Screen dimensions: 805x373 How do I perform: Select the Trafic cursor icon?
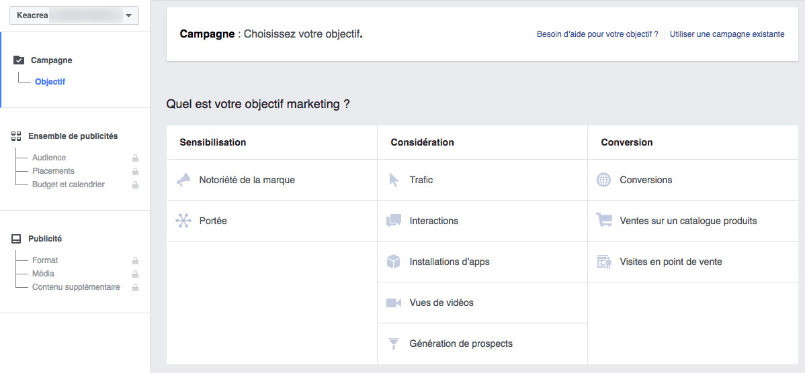[394, 180]
